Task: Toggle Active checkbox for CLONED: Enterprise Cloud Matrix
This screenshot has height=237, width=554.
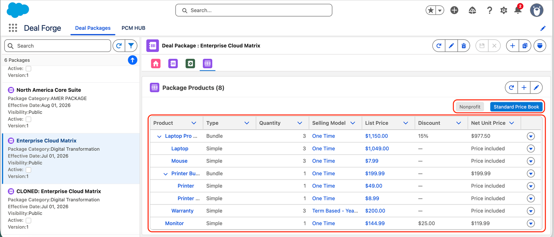Action: click(x=28, y=220)
